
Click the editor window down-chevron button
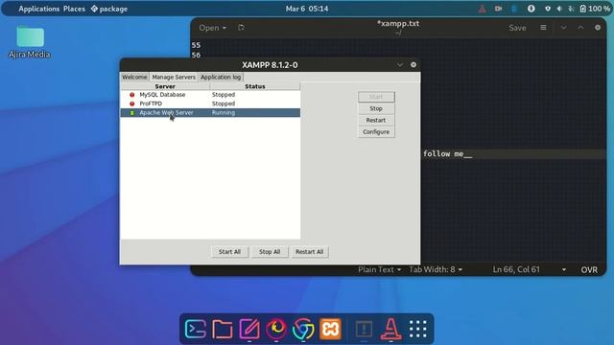(x=563, y=28)
